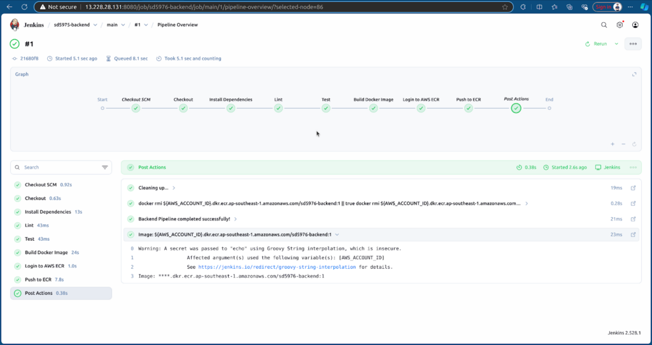The height and width of the screenshot is (345, 652).
Task: Expand the graph to fullscreen
Action: (634, 74)
